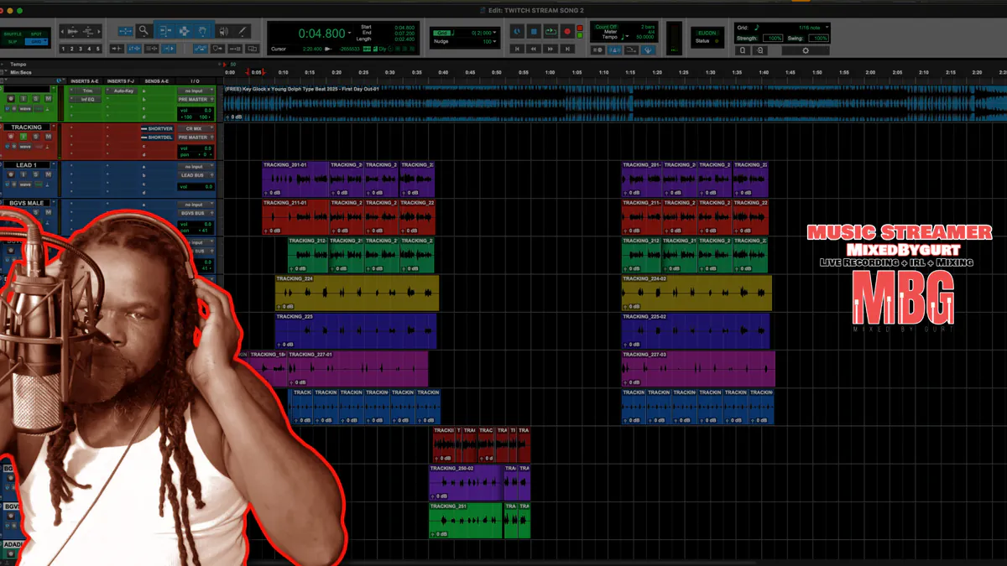
Task: Select the TRACKING_224 clip
Action: coord(357,293)
